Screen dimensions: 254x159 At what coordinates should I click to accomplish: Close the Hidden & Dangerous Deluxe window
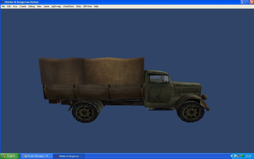[252, 2]
